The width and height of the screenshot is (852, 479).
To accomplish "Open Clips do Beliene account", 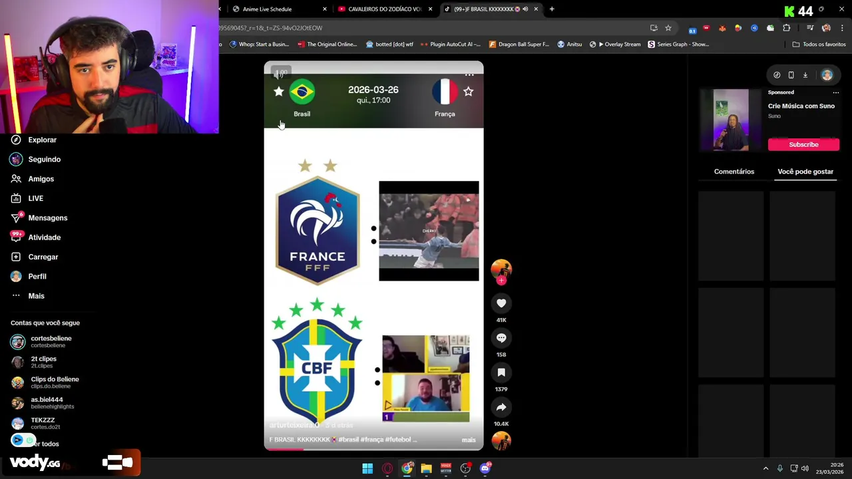I will [x=45, y=383].
